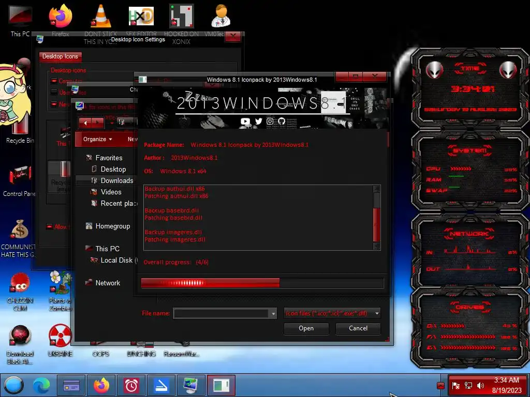This screenshot has height=397, width=530.
Task: Click the 'Patching imageres.dll' log line
Action: 175,239
